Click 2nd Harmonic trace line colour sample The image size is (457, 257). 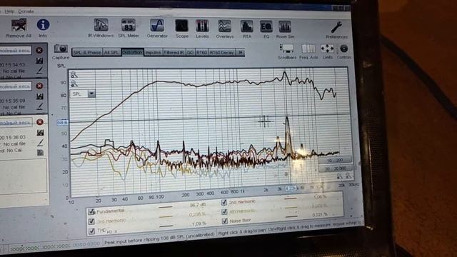pyautogui.click(x=291, y=198)
